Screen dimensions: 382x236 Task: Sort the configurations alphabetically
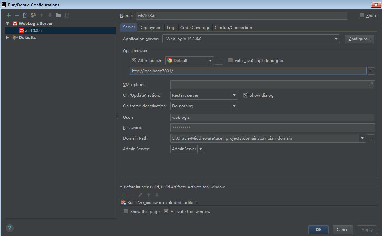pos(67,15)
